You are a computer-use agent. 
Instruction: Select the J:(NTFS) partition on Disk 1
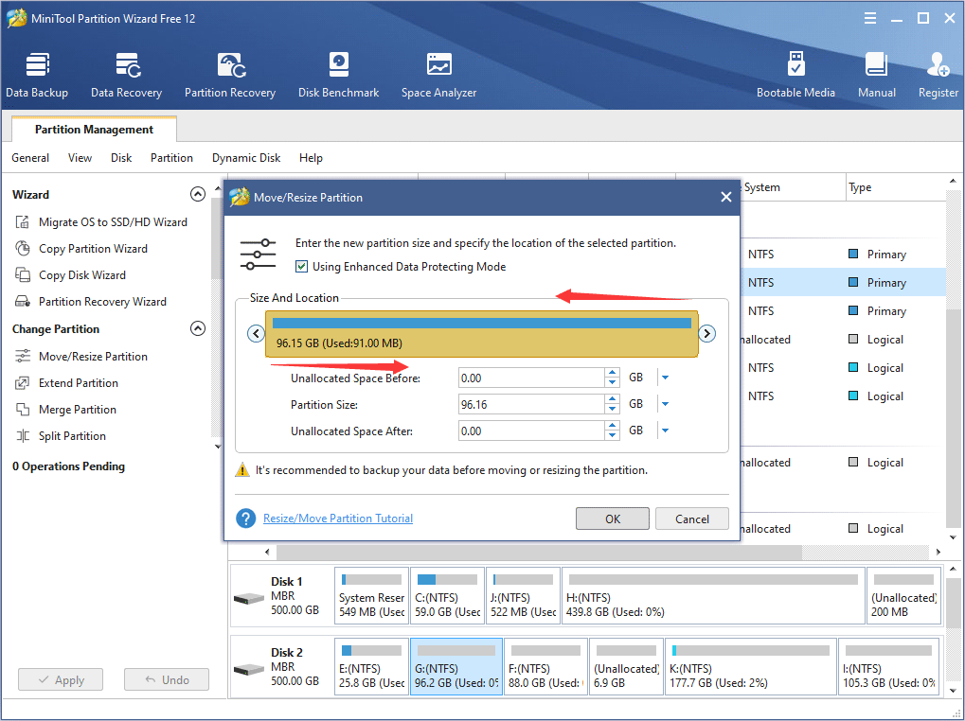[523, 595]
